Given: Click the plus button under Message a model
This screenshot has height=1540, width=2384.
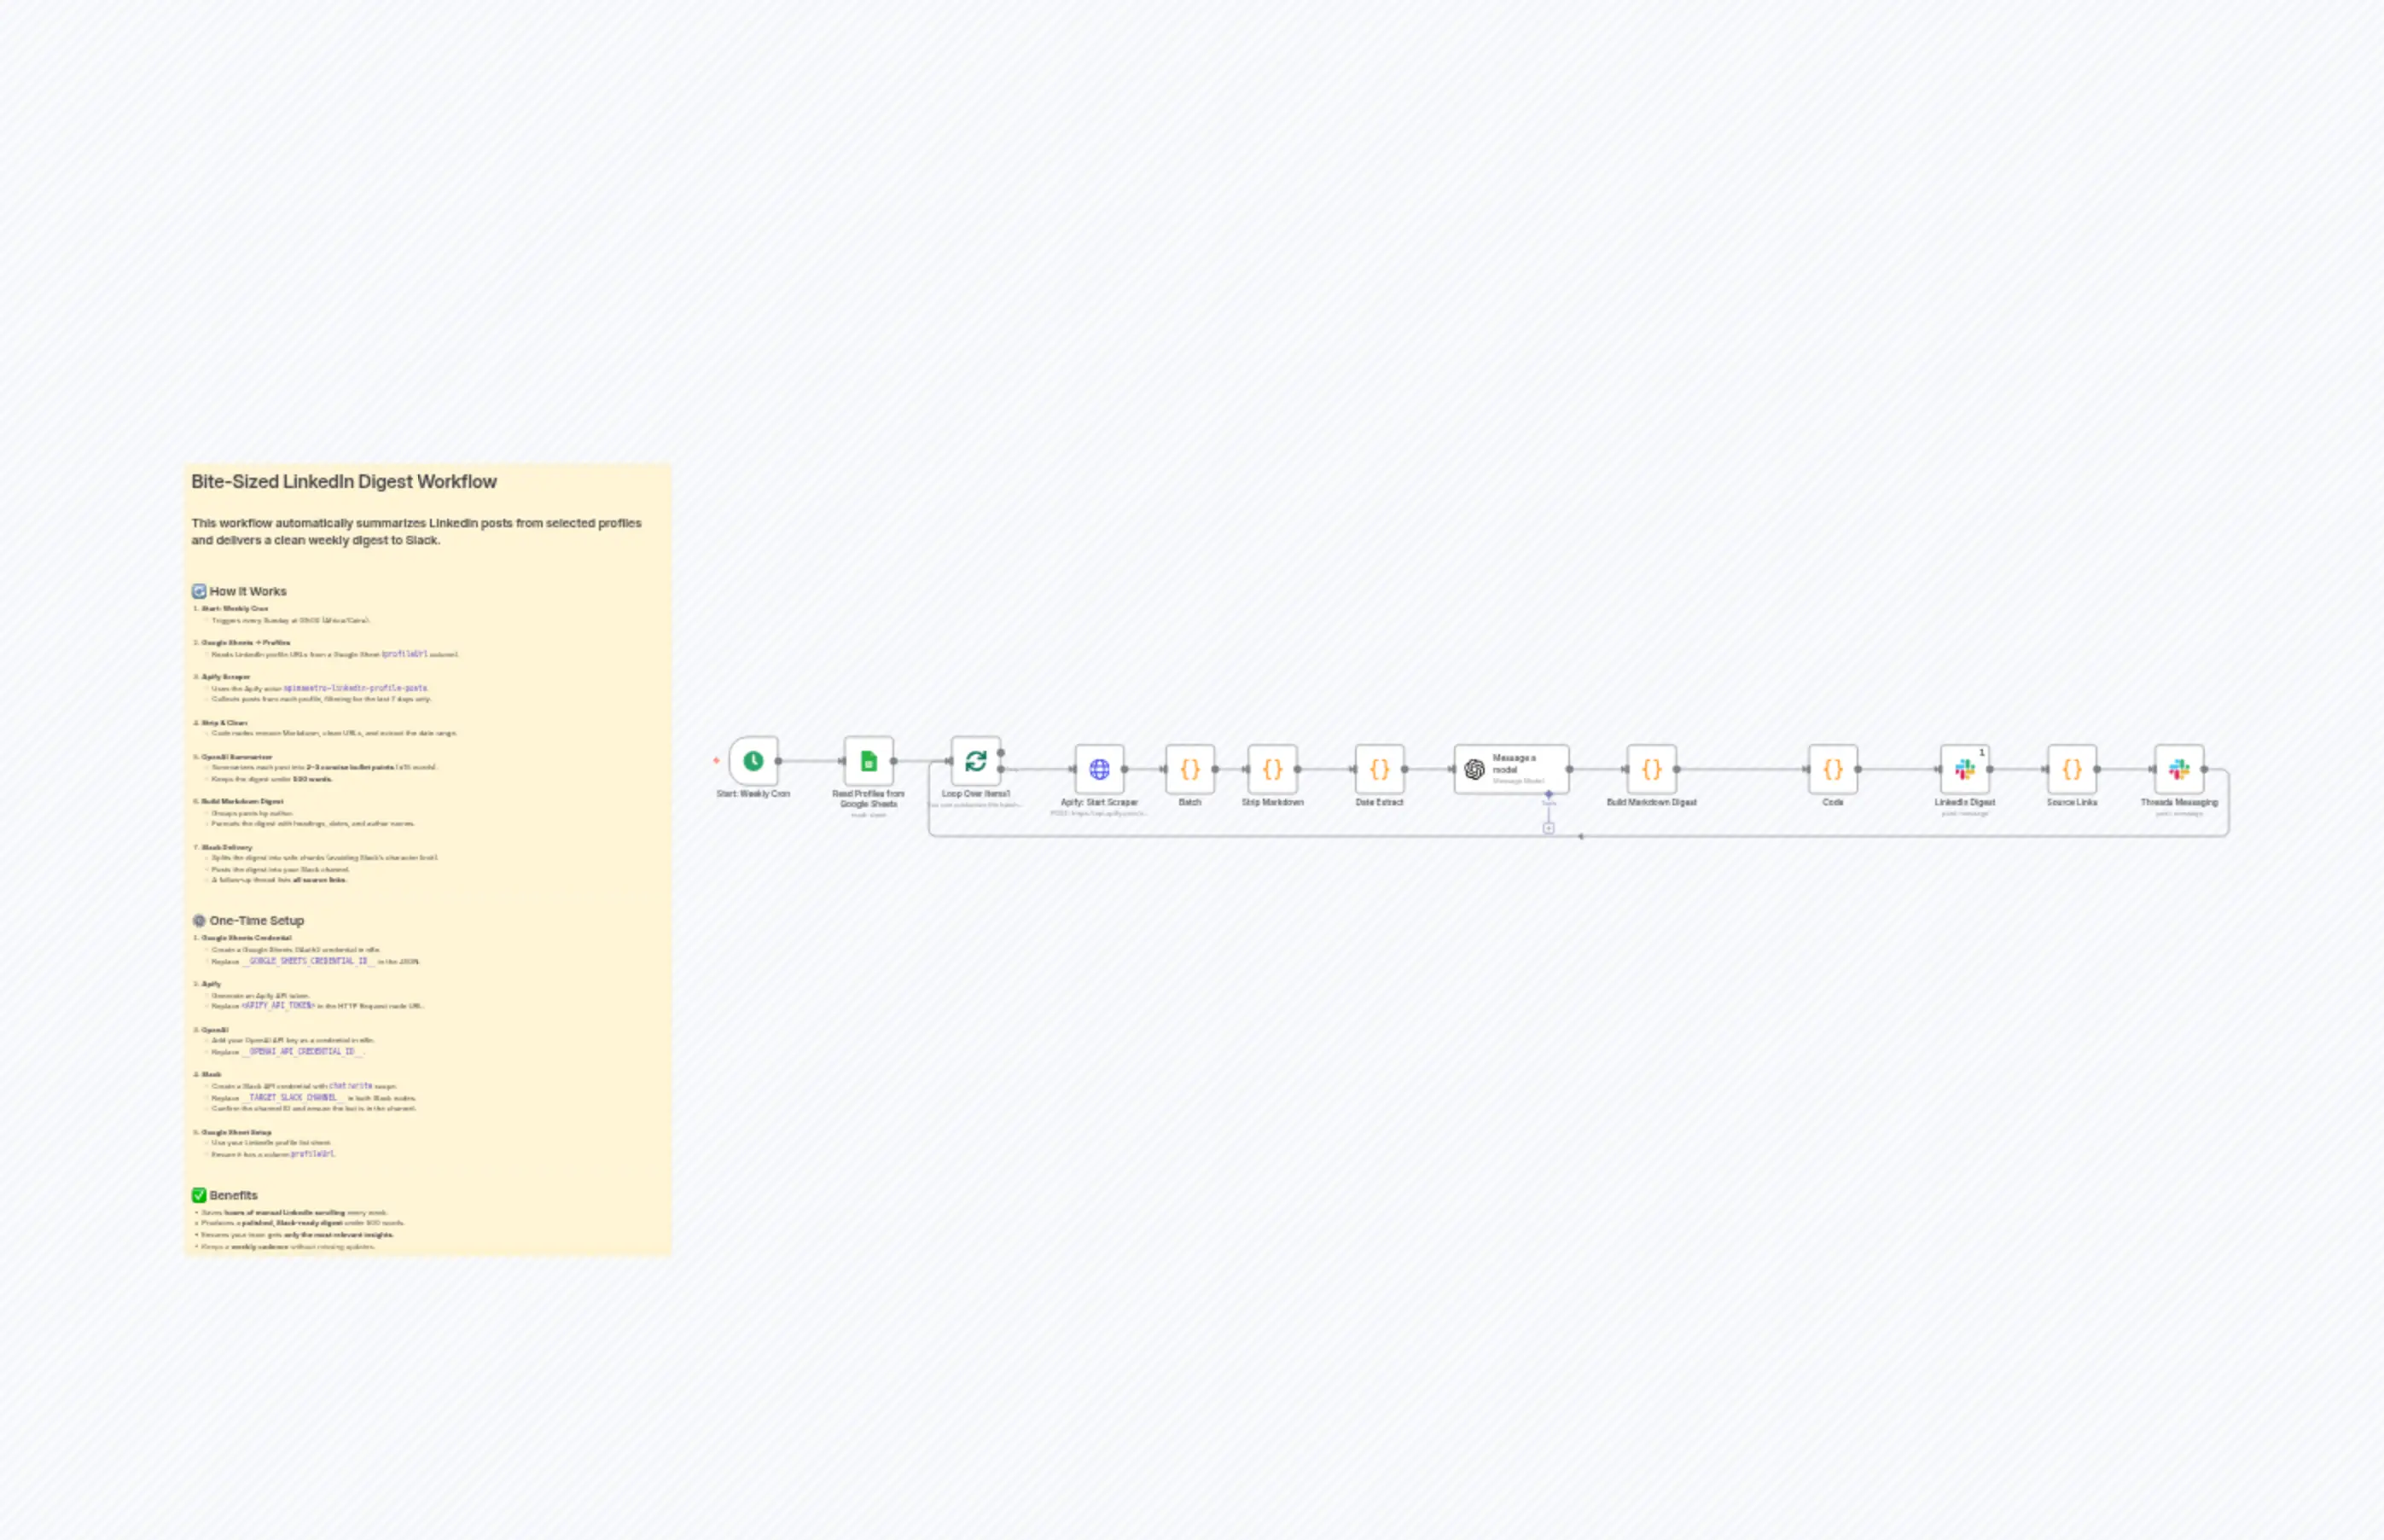Looking at the screenshot, I should 1548,829.
